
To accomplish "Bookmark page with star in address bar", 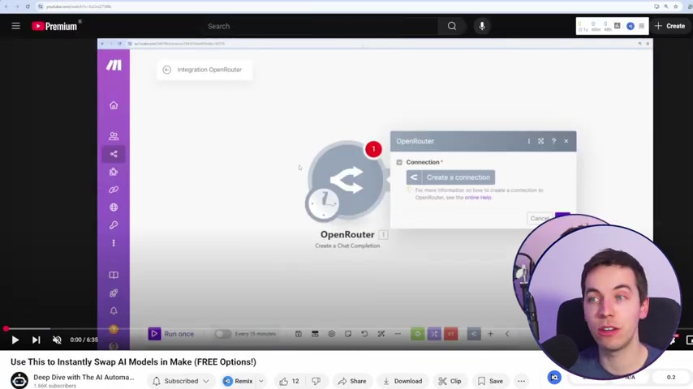I will point(676,6).
